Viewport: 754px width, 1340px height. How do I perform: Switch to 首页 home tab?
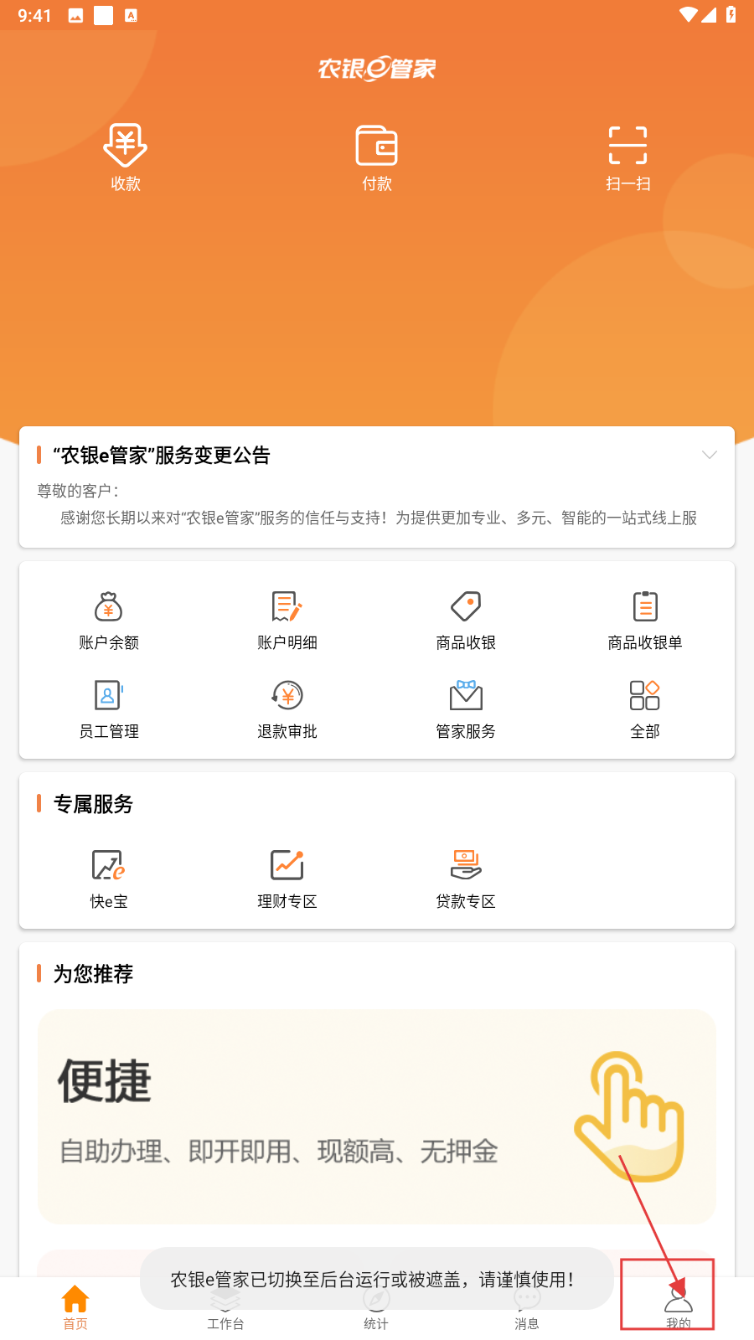tap(75, 1307)
